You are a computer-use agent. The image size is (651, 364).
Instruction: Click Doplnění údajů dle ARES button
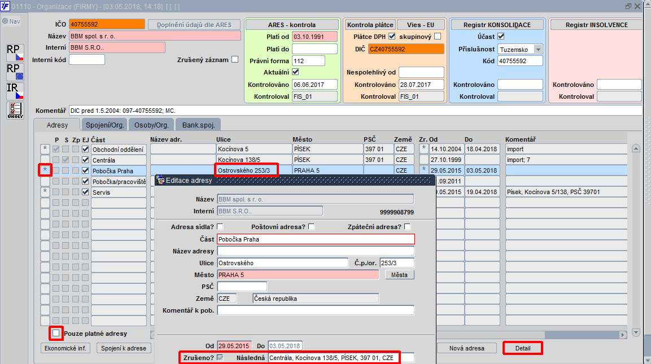click(194, 25)
